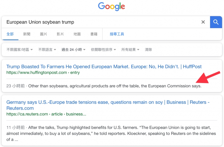
Task: Open the HuffPost Trump Boasted To Farmers result
Action: tap(104, 67)
